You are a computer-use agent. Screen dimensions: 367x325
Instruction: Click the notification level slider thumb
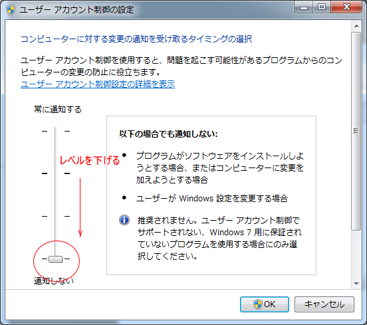55,259
